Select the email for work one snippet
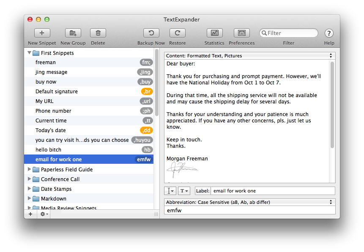364x252 pixels. pos(89,159)
